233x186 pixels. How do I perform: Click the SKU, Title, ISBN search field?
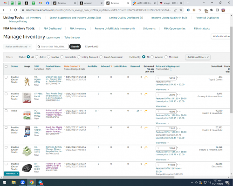point(52,46)
